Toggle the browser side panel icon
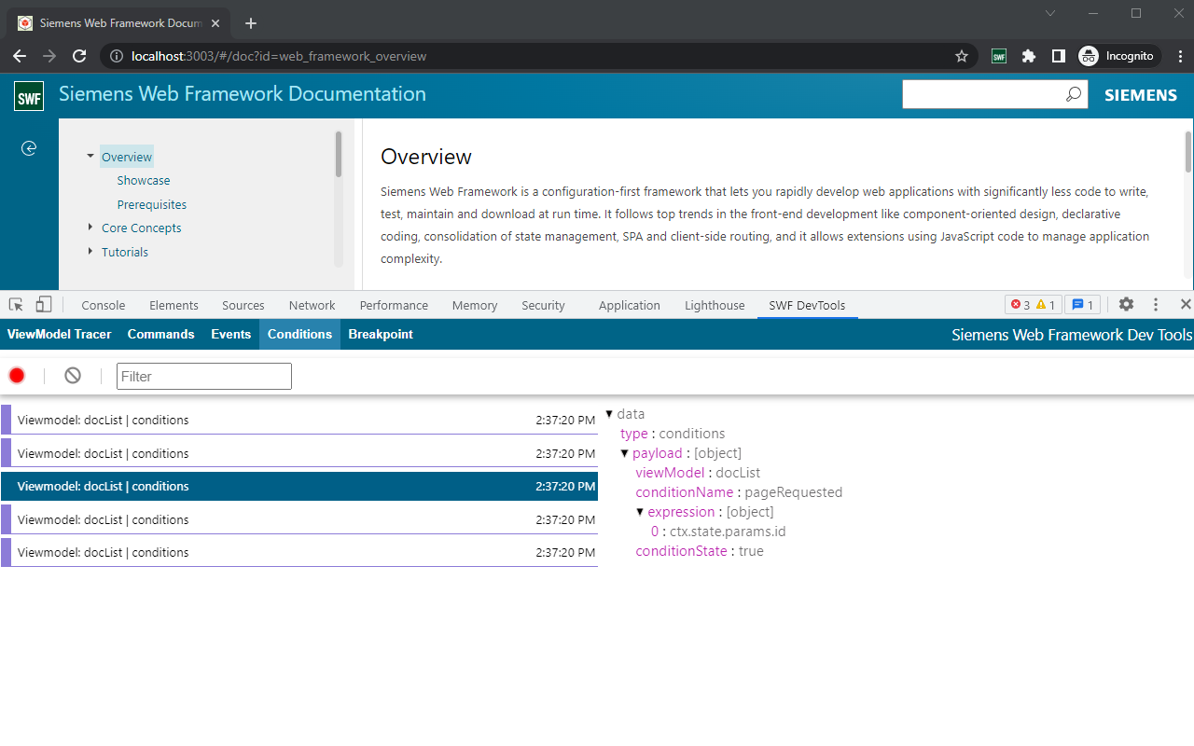This screenshot has height=746, width=1194. (x=1058, y=56)
